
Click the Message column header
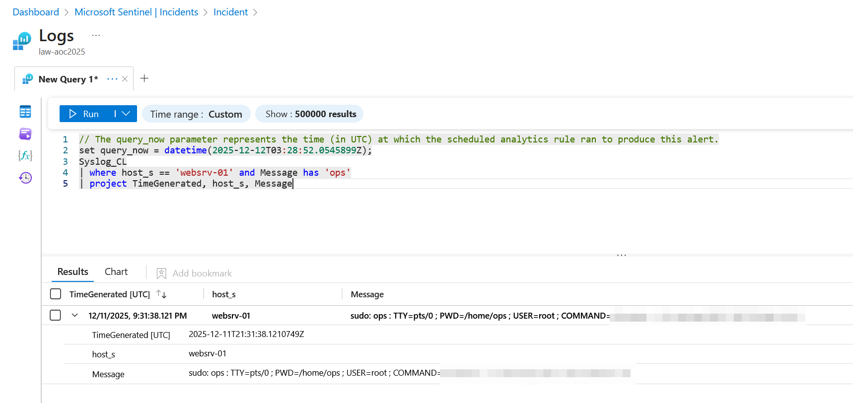click(x=367, y=294)
